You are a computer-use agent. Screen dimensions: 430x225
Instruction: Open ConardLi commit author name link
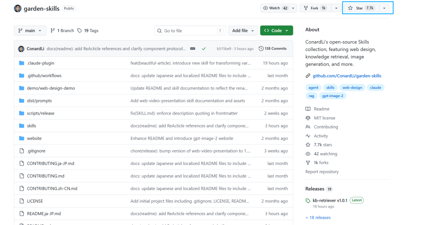click(x=35, y=49)
